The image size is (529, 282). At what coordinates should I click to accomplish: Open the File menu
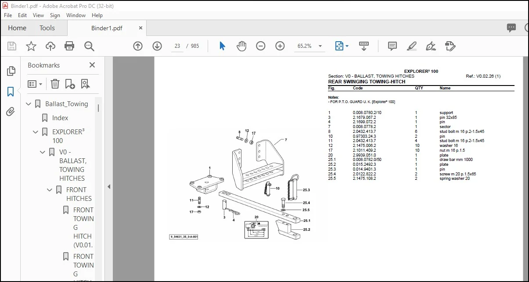point(8,15)
